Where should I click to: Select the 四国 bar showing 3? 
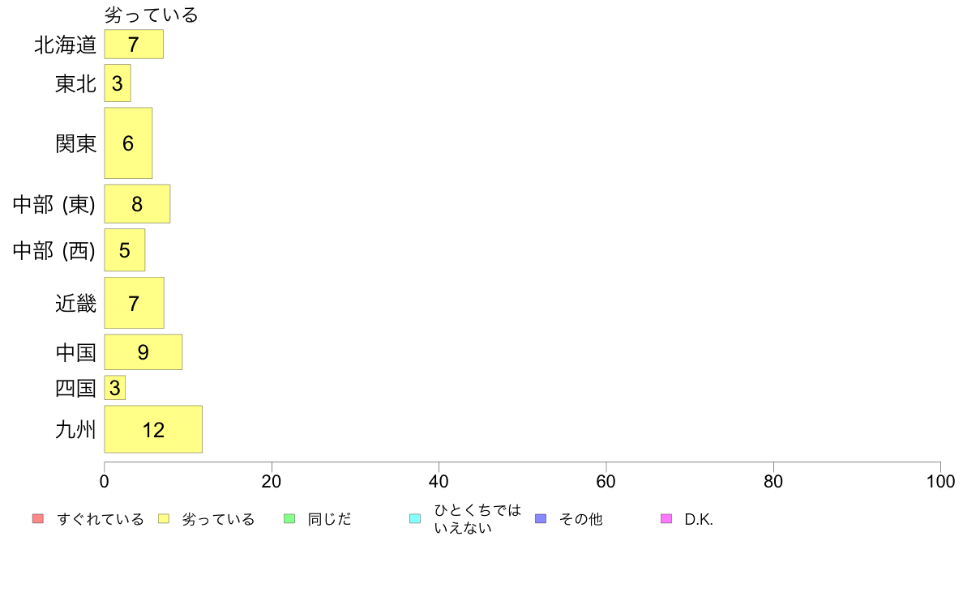click(x=115, y=387)
